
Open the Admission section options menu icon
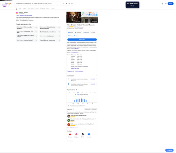coord(96,75)
